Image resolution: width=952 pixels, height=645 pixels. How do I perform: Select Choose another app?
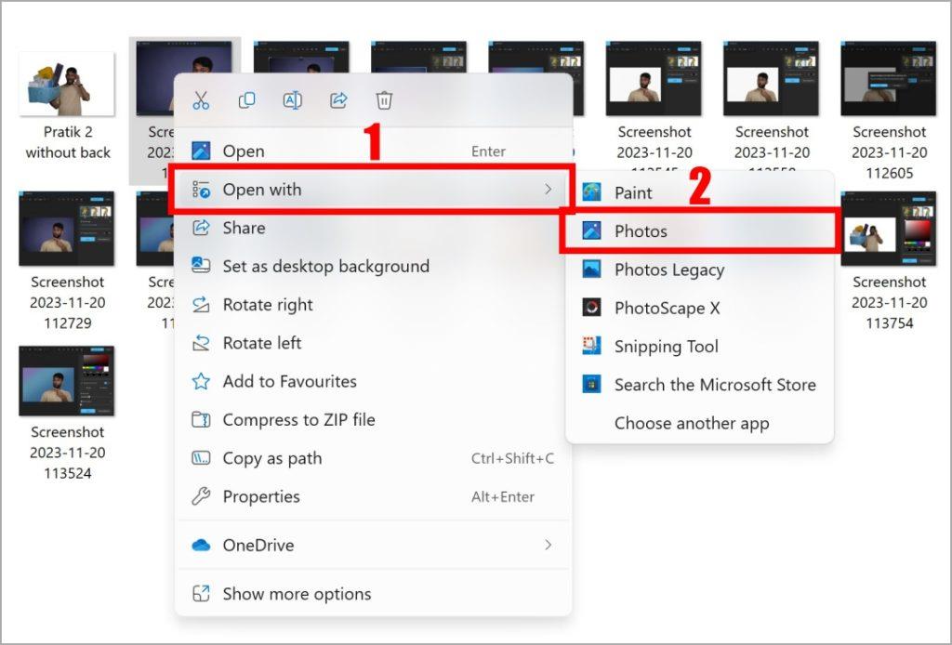[699, 423]
